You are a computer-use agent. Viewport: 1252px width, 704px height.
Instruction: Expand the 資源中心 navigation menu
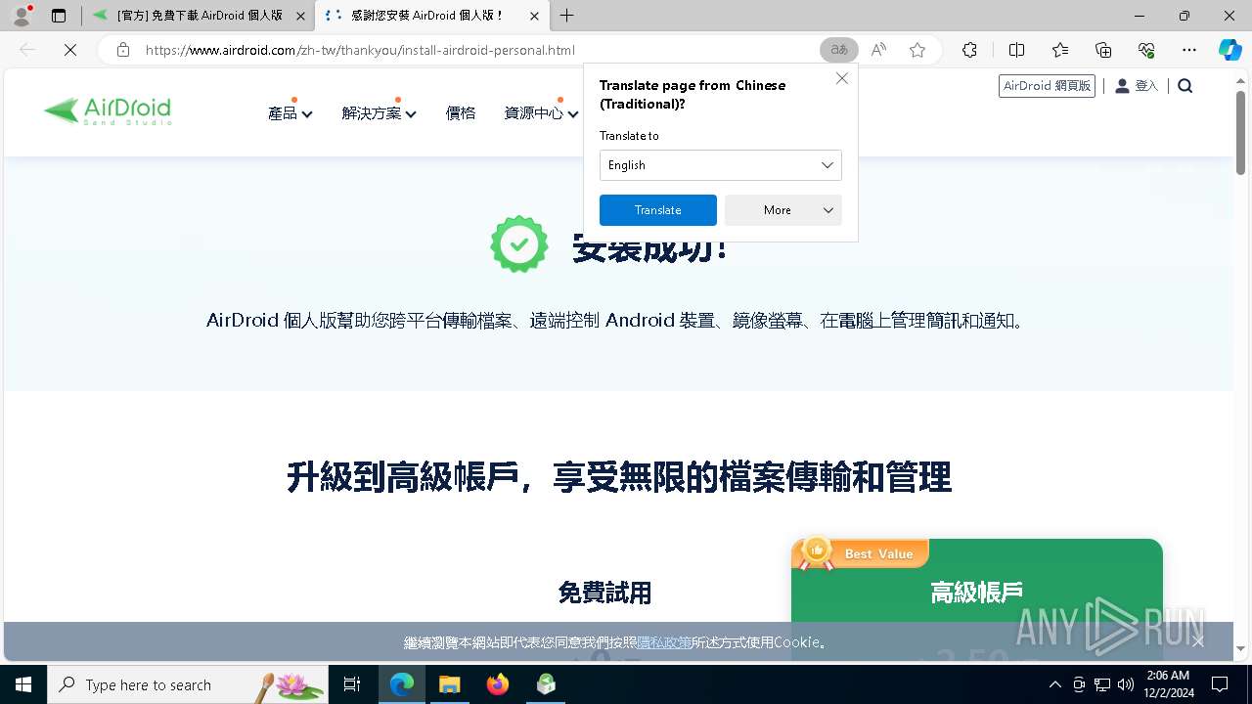pyautogui.click(x=541, y=113)
